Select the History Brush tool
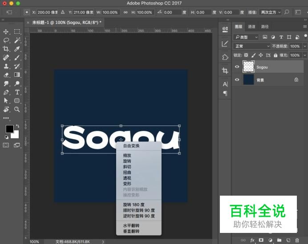Viewport: 308px width, 244px height. [17, 66]
